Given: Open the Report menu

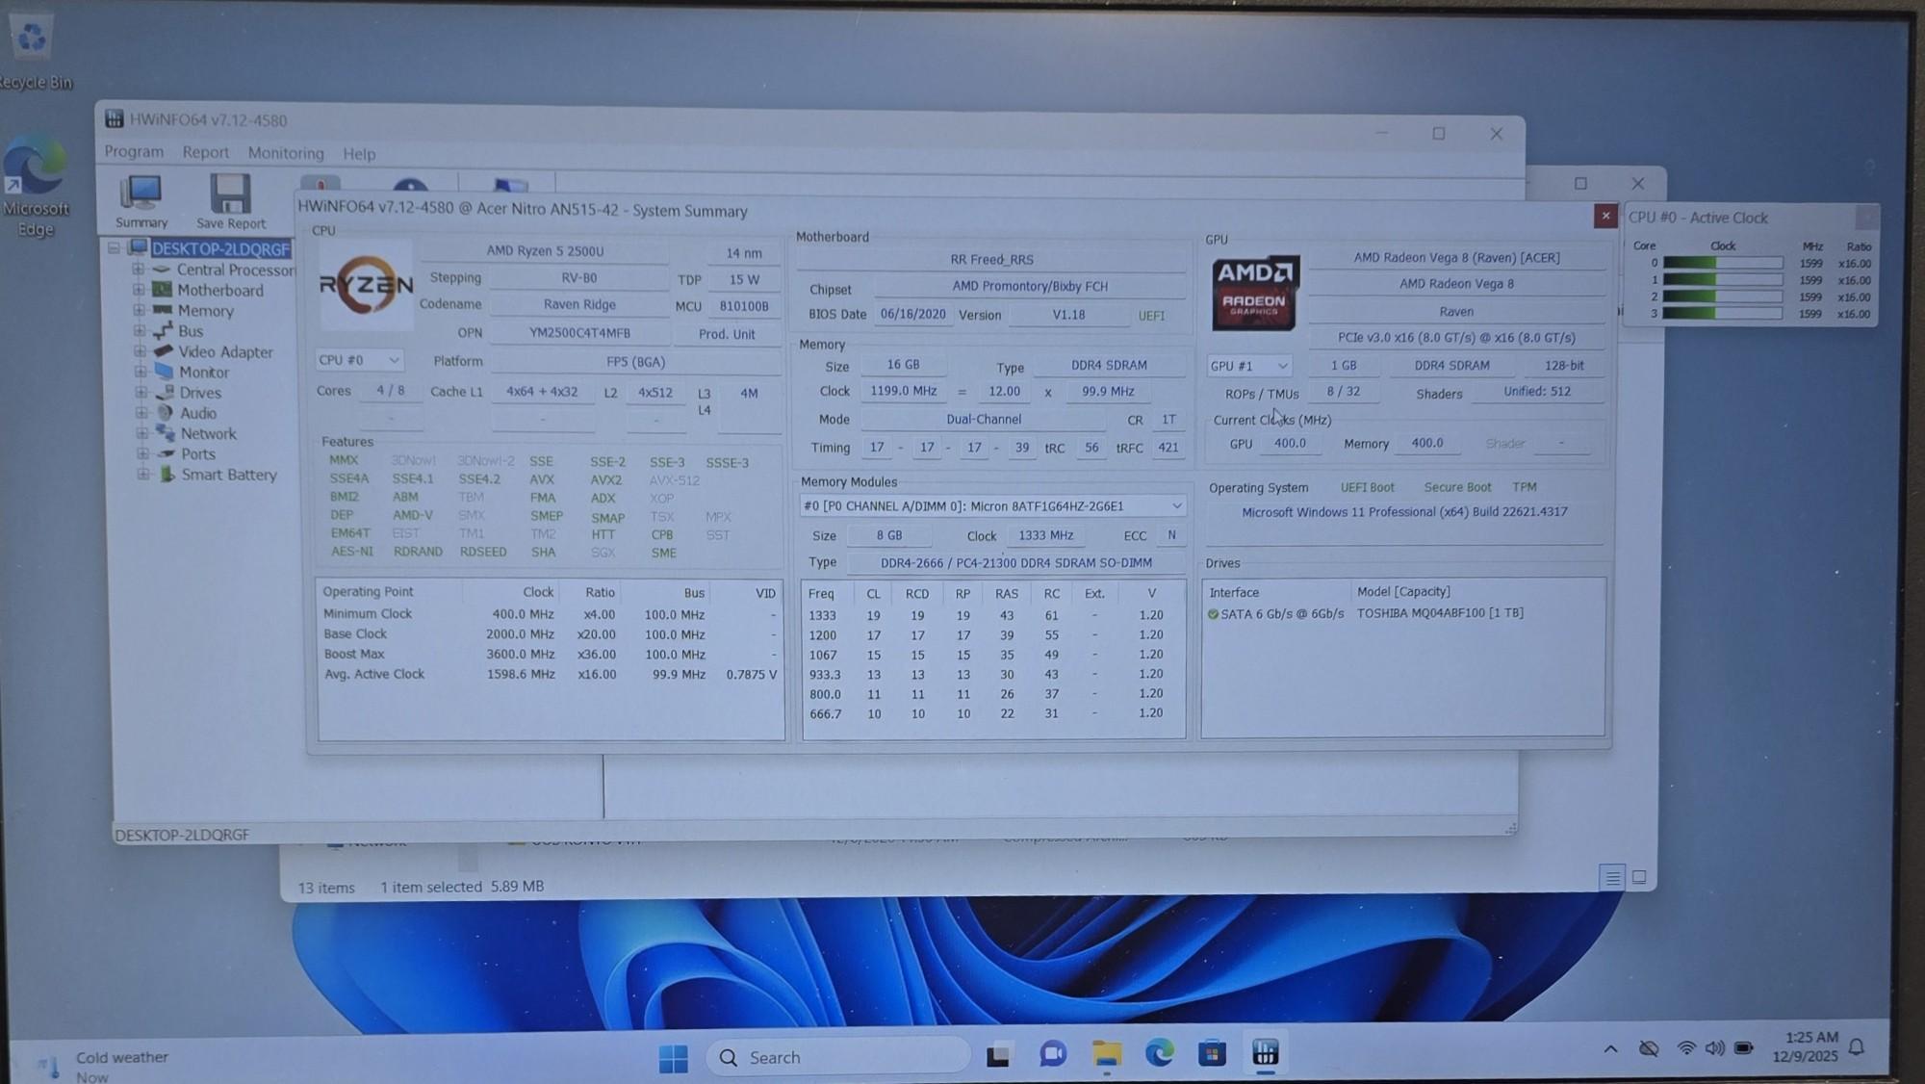Looking at the screenshot, I should [x=205, y=152].
